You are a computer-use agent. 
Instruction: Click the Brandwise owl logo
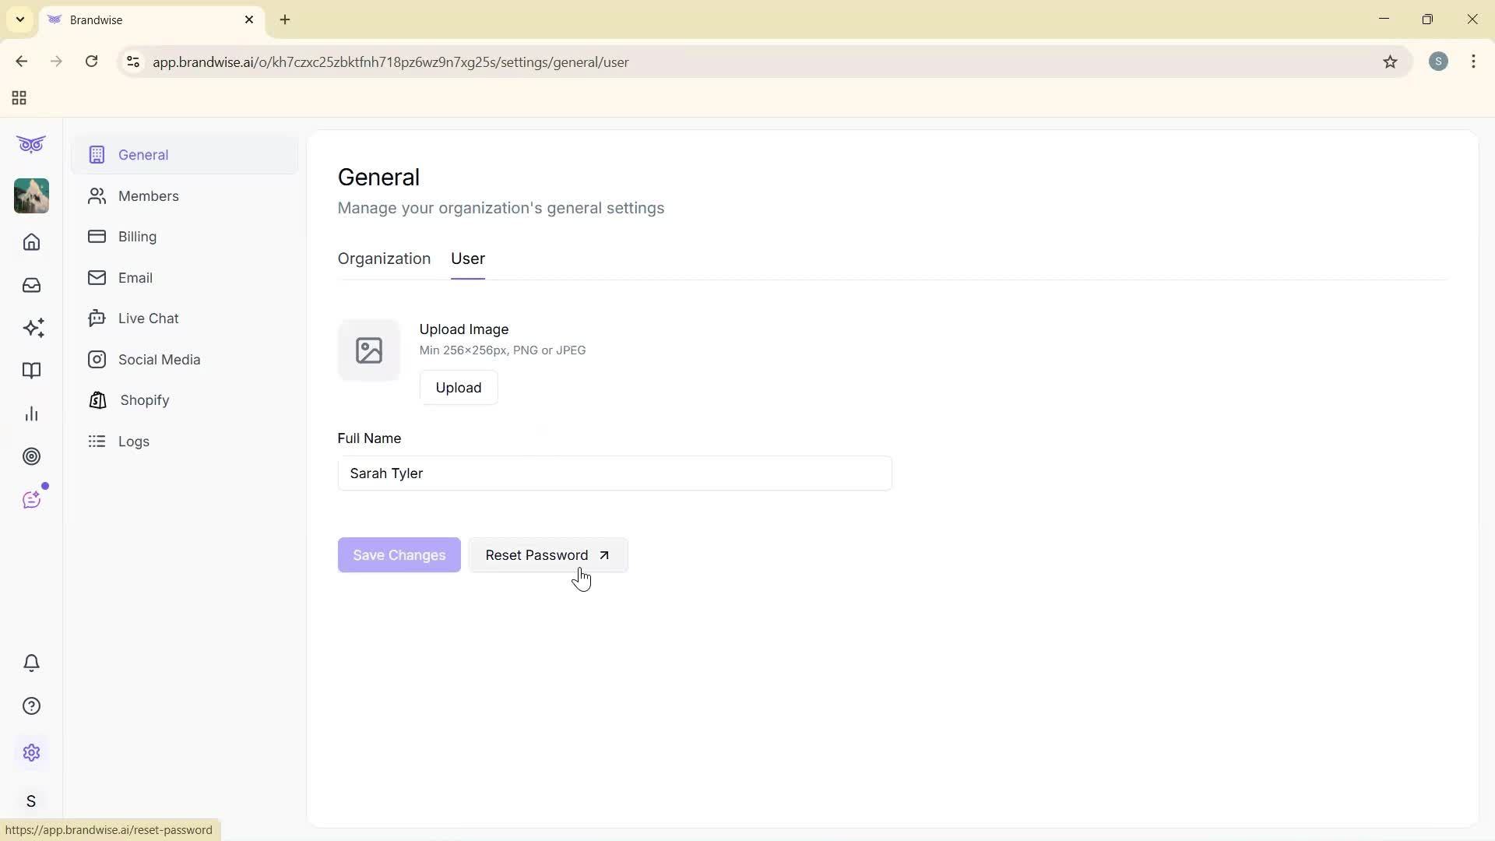31,144
